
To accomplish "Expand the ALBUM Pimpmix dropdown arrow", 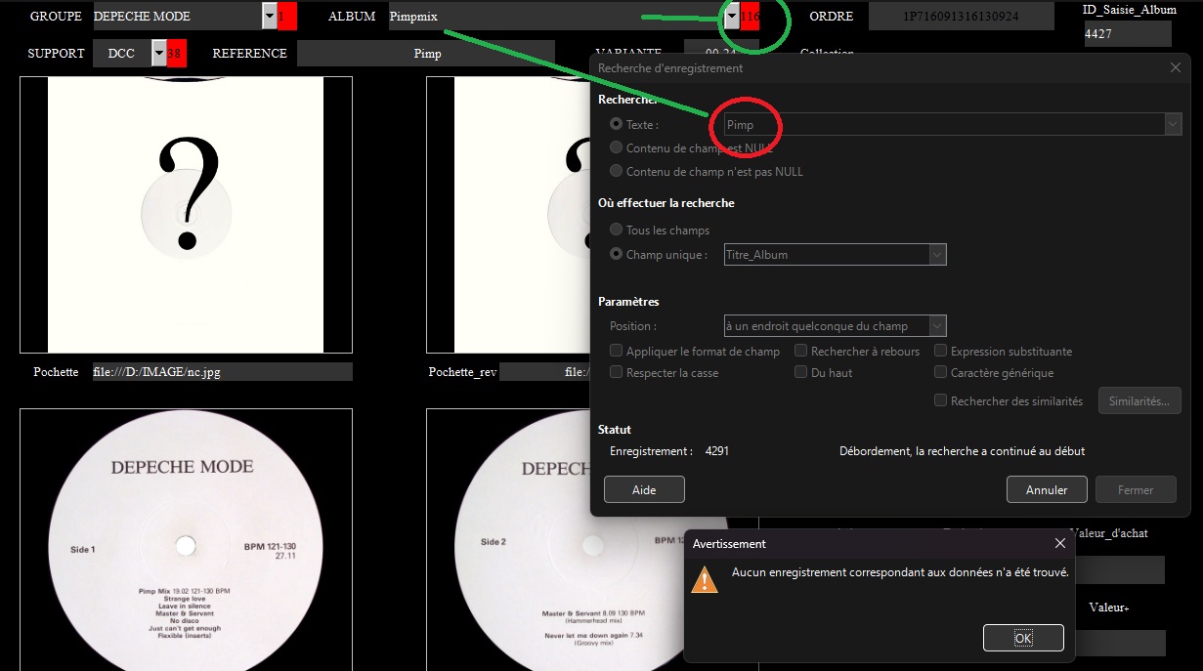I will click(x=732, y=17).
